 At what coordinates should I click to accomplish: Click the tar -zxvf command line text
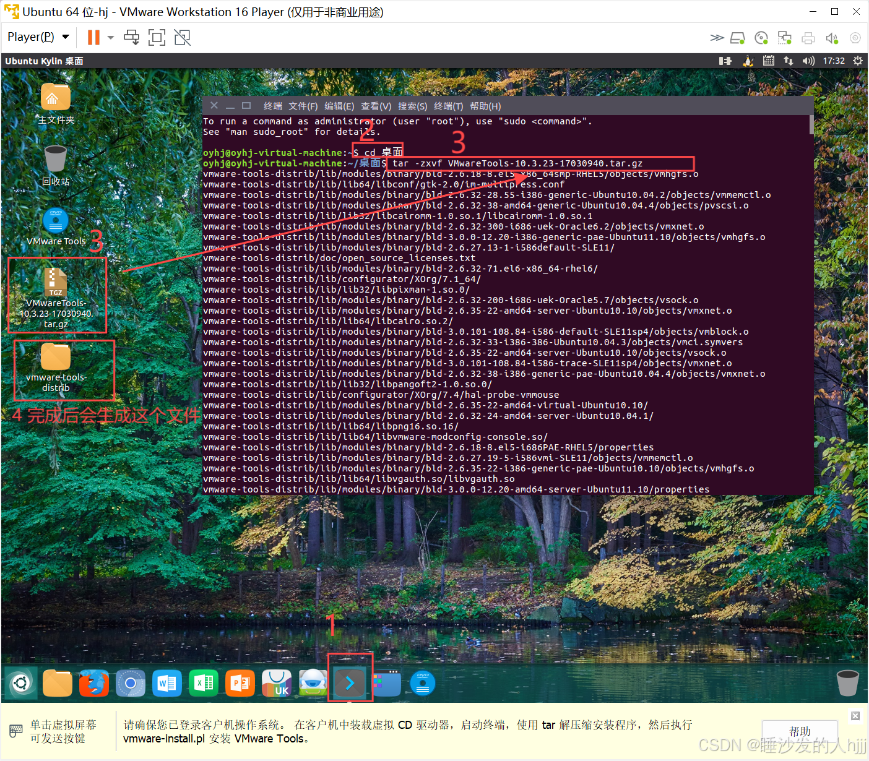tap(517, 163)
